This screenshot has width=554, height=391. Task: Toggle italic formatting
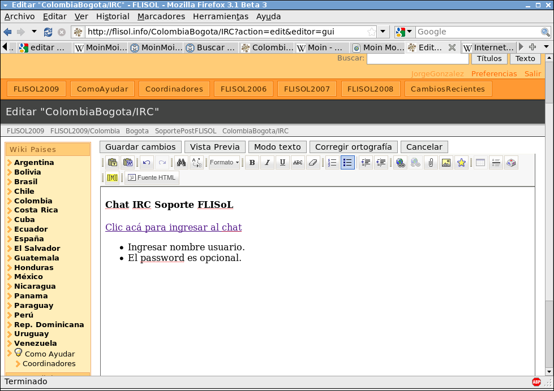268,163
